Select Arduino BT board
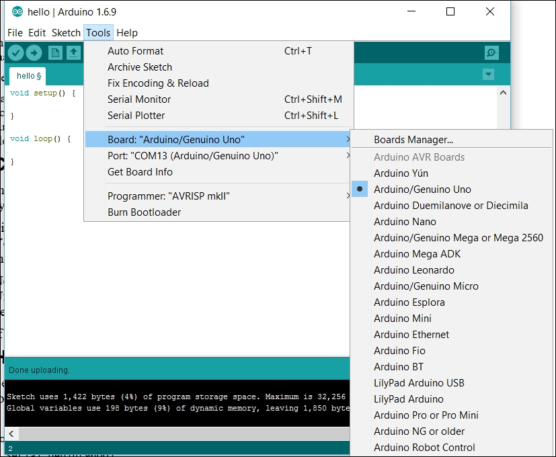The width and height of the screenshot is (556, 457). tap(451, 366)
